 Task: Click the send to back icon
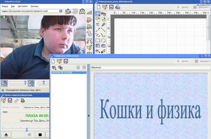[103, 19]
